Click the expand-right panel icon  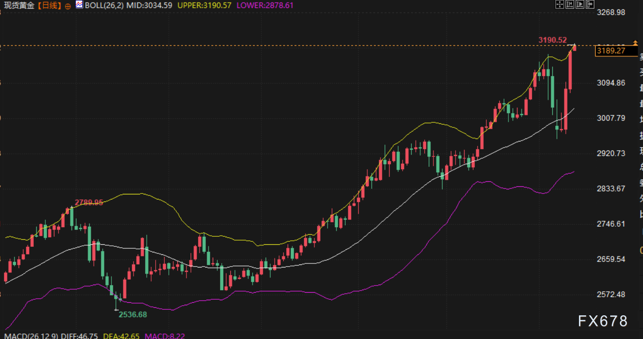(589, 5)
